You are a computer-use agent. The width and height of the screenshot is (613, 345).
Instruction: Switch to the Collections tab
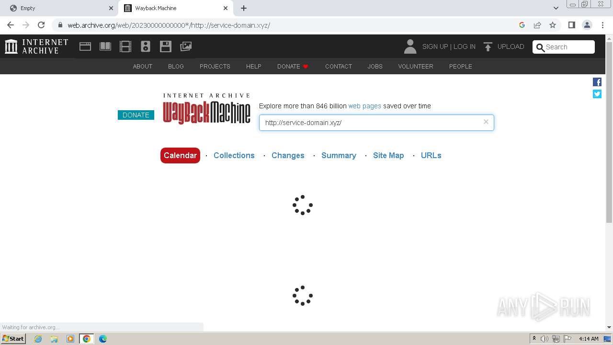click(234, 155)
